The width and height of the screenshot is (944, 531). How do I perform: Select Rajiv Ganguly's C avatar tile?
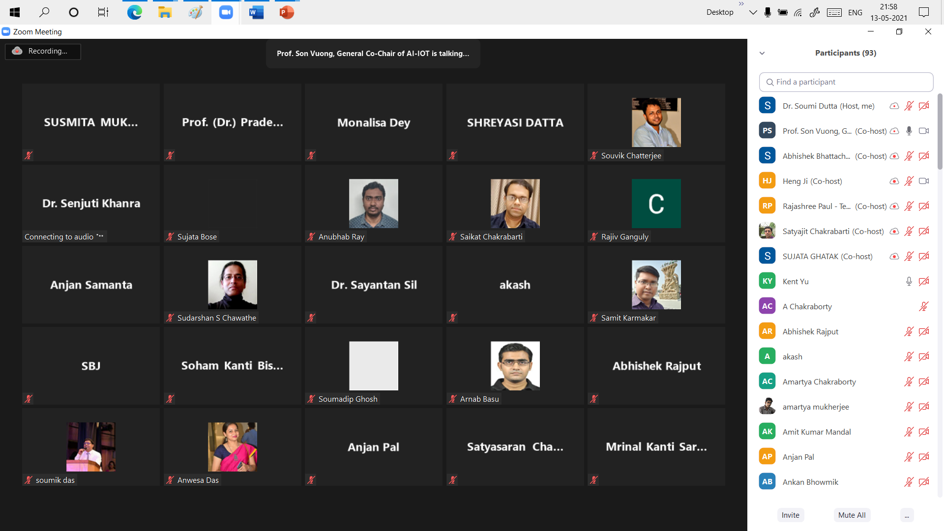[656, 204]
